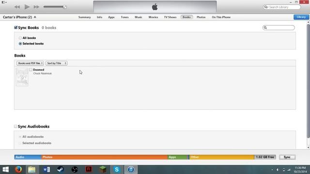This screenshot has height=174, width=310.
Task: Click the Audio segment of storage bar
Action: [28, 157]
